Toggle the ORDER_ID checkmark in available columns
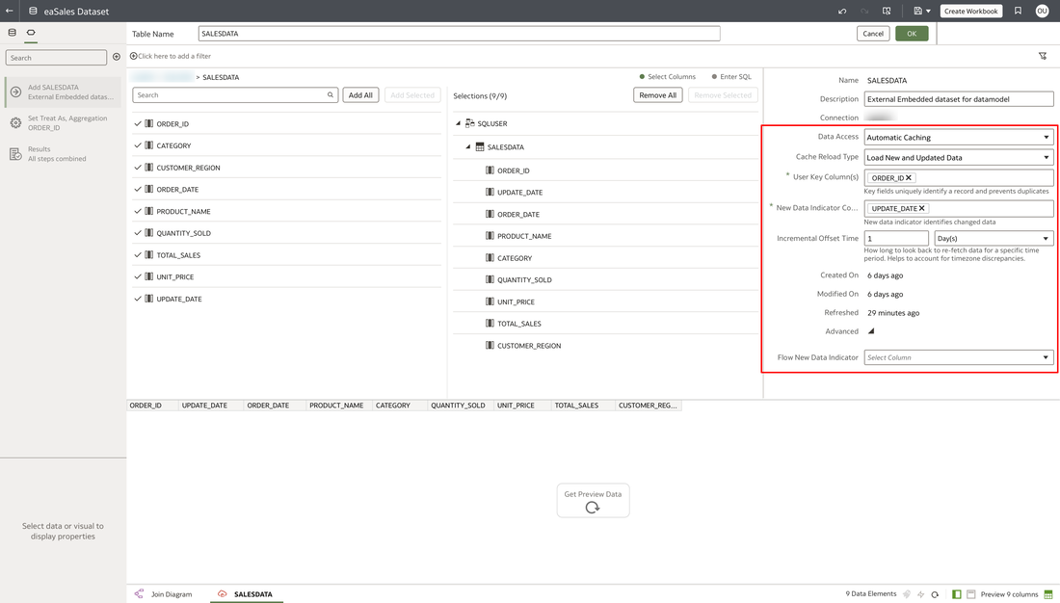This screenshot has width=1060, height=603. click(x=138, y=123)
